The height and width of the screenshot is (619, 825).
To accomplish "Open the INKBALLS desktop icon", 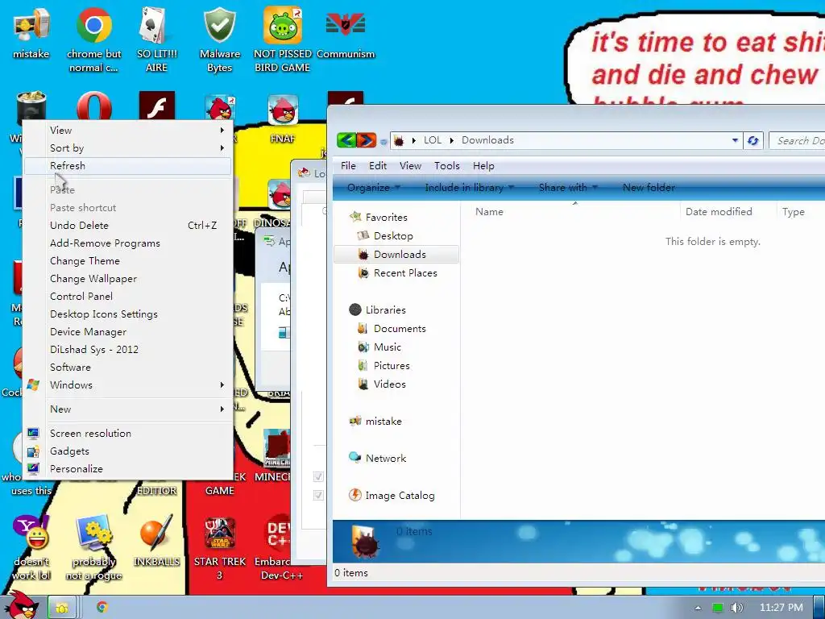I will pyautogui.click(x=156, y=541).
